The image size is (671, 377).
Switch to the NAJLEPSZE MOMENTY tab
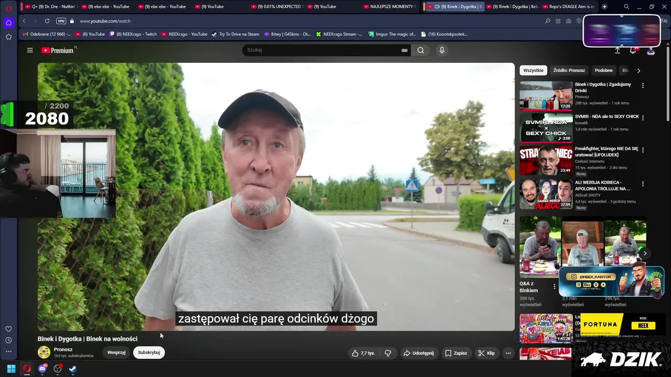coord(389,7)
